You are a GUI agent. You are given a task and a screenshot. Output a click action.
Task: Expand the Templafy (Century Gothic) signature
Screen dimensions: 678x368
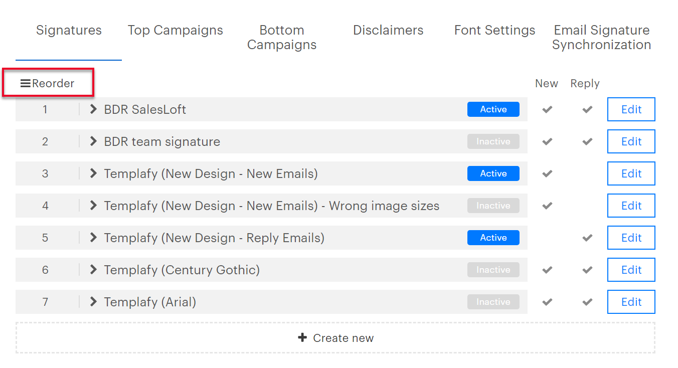pos(93,269)
